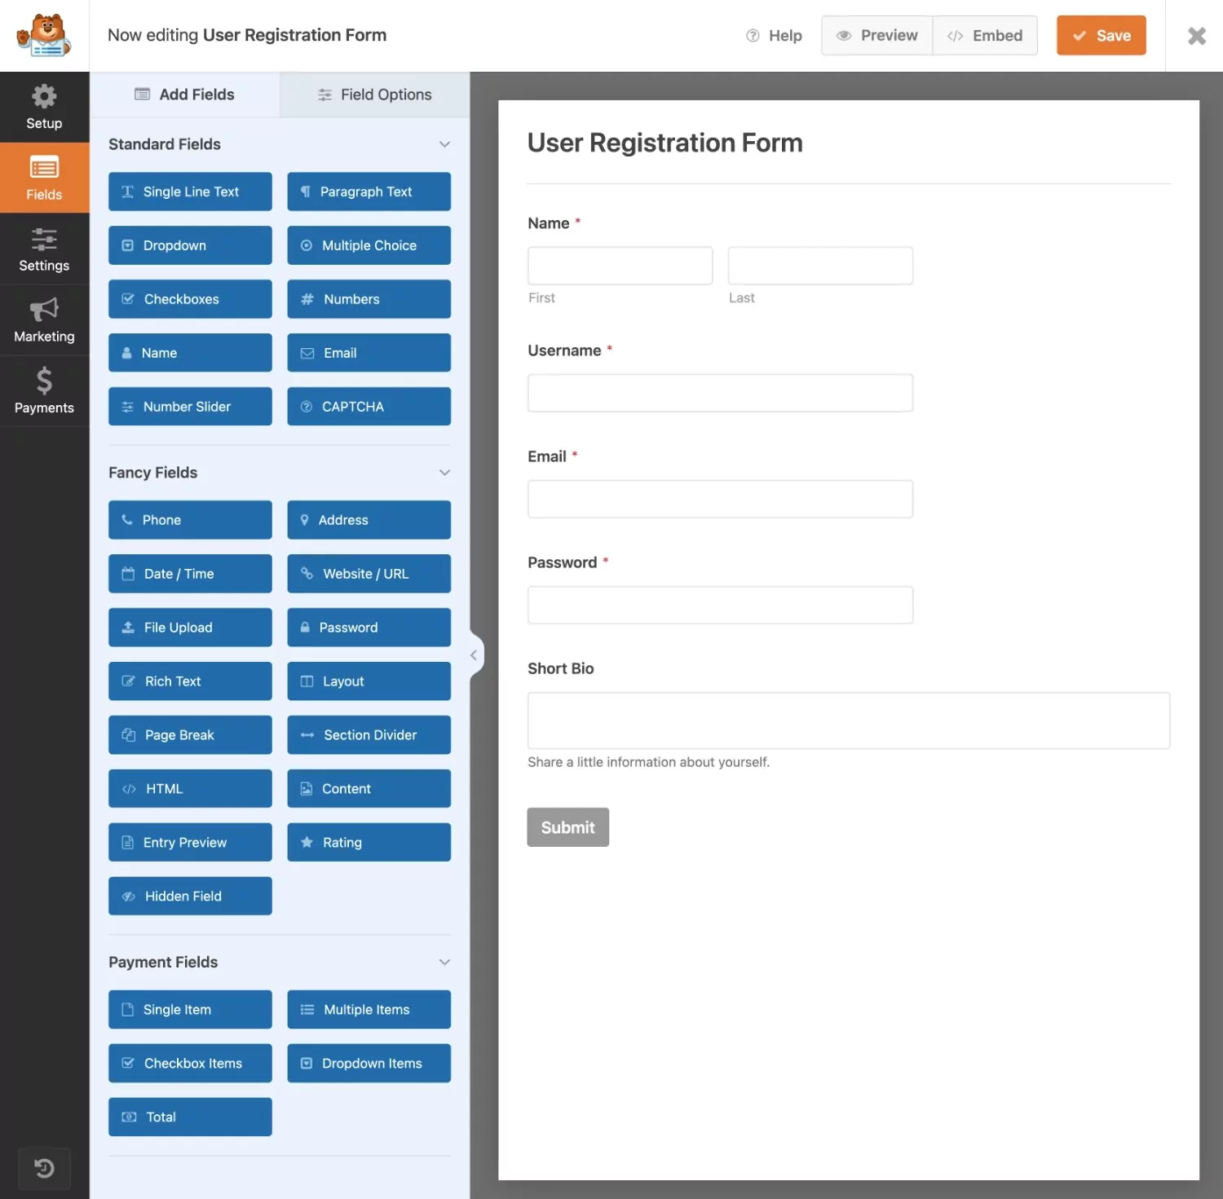Add a Multiple Items payment field
Image resolution: width=1223 pixels, height=1199 pixels.
[369, 1010]
